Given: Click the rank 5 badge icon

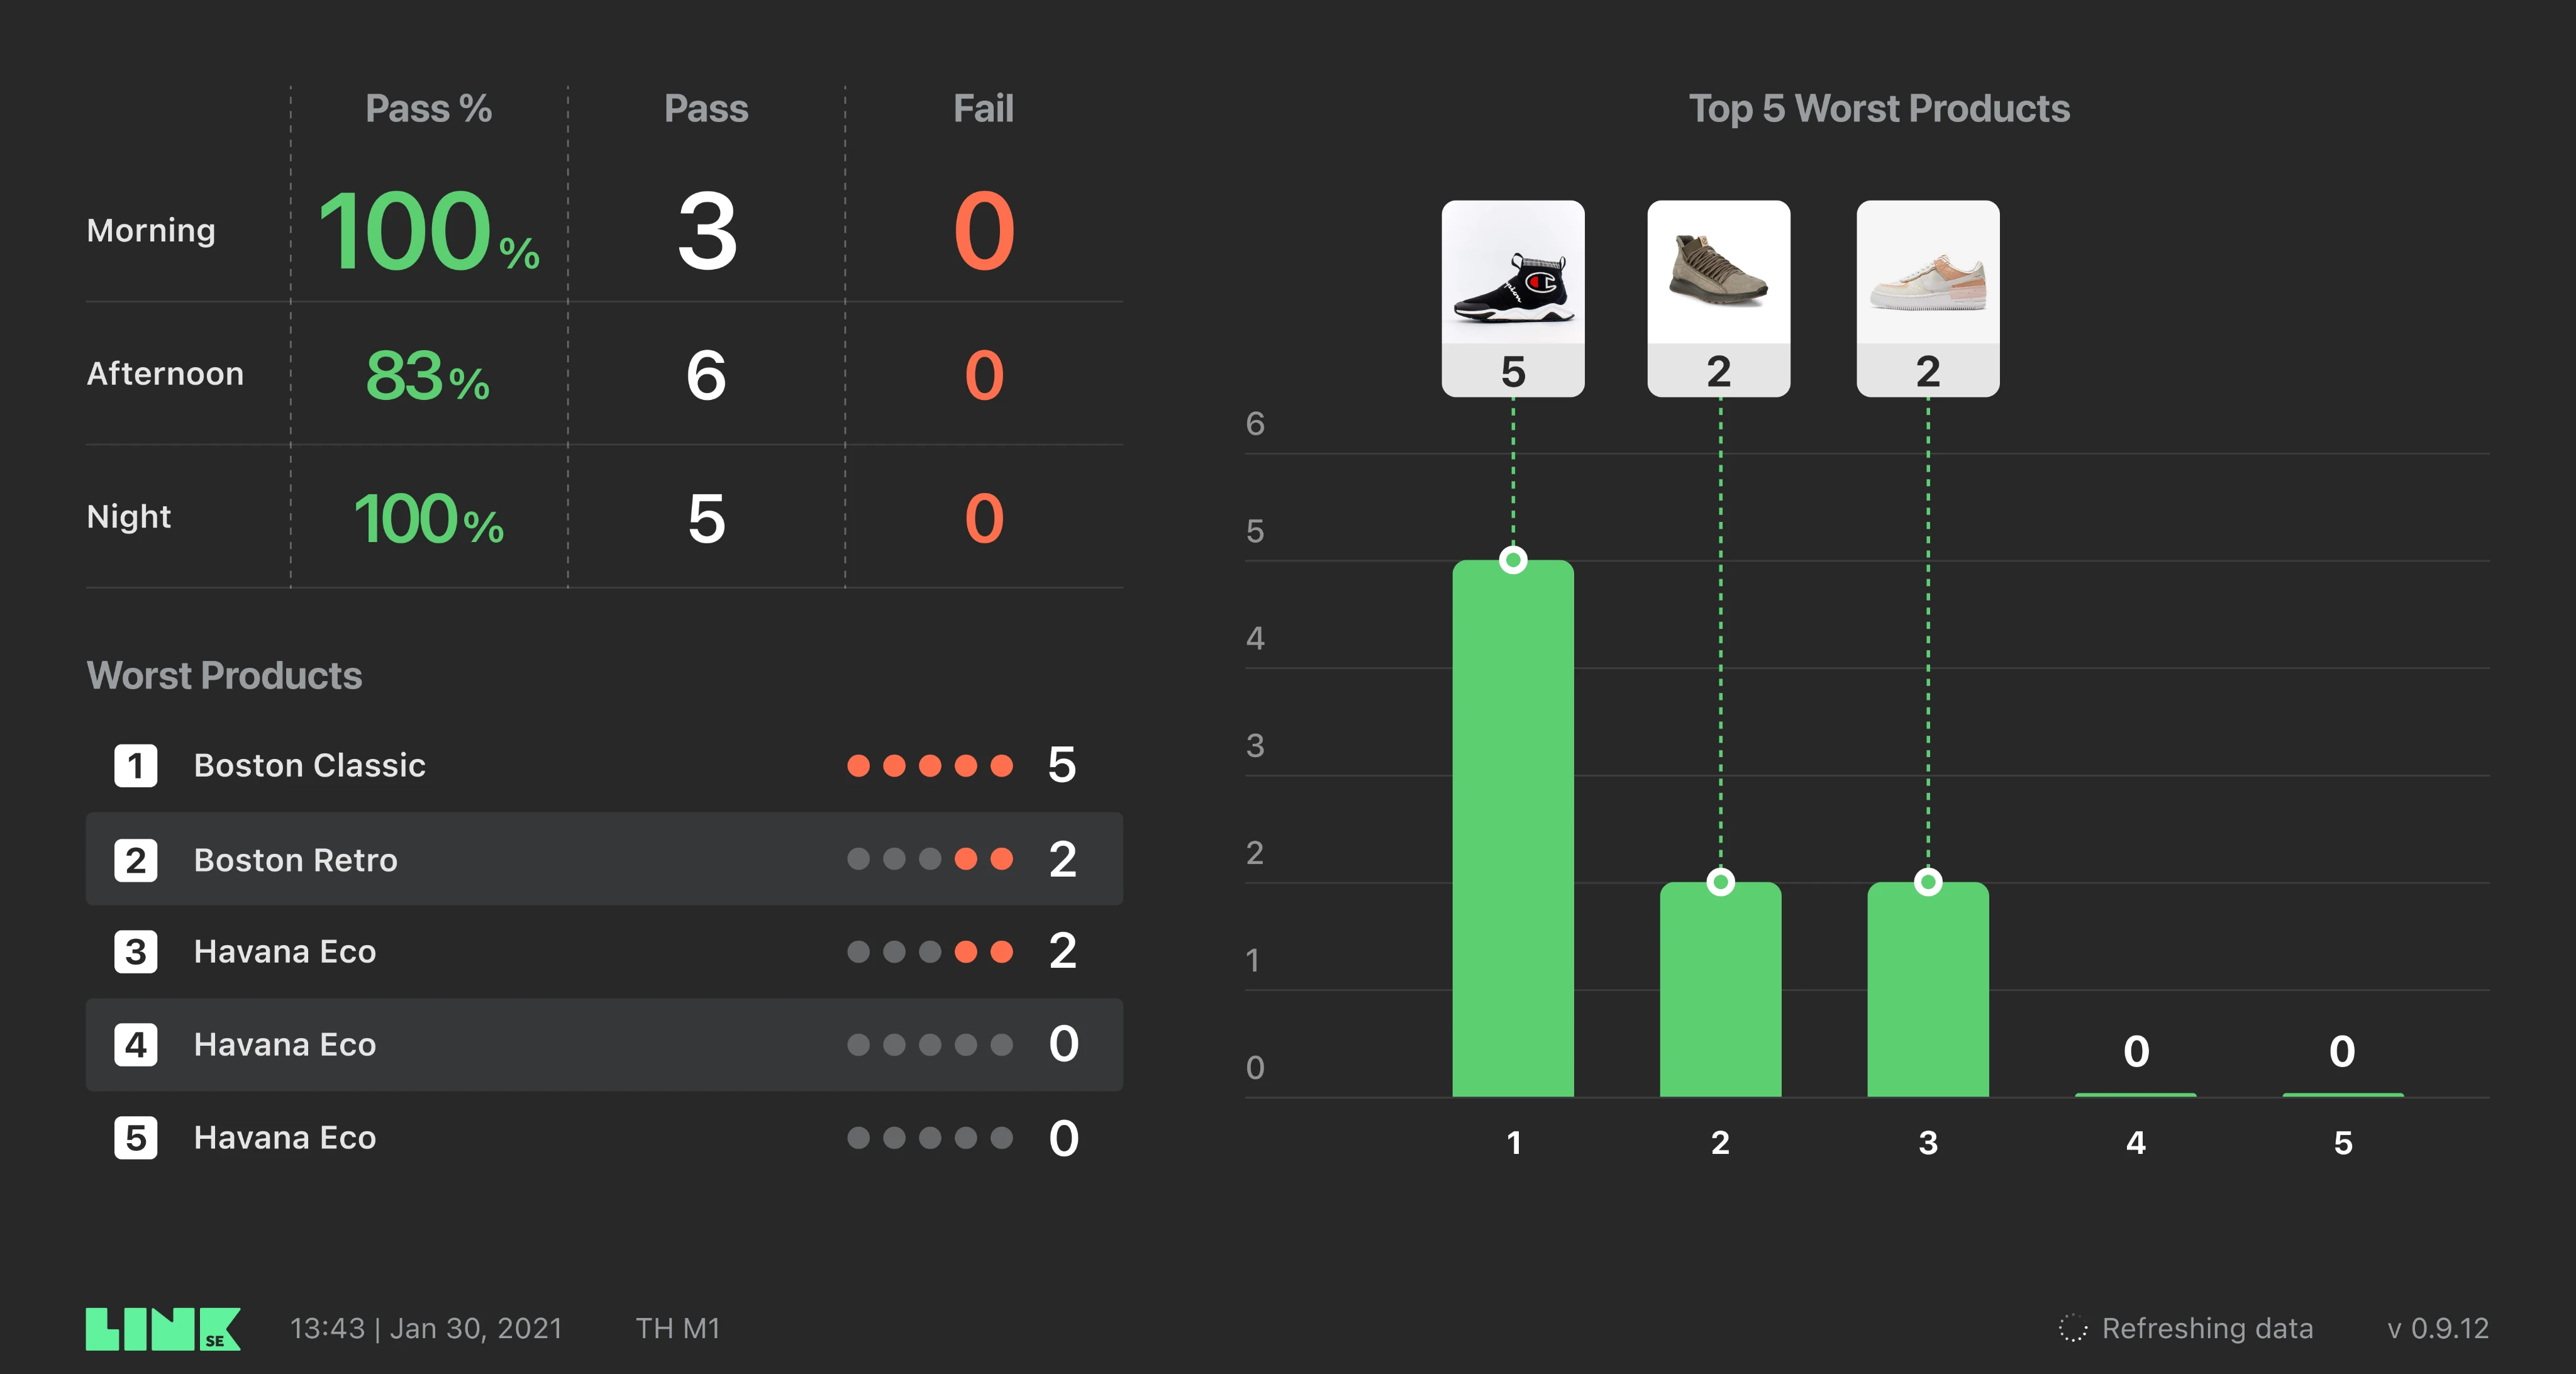Looking at the screenshot, I should pos(136,1138).
